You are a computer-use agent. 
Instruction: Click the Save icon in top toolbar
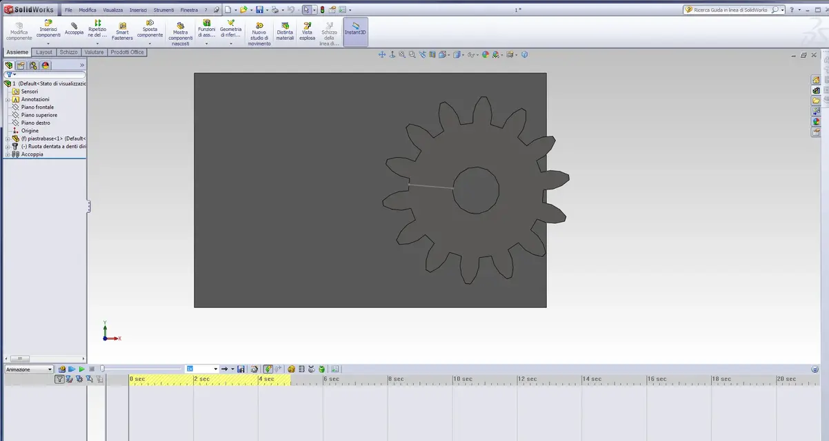(x=259, y=10)
